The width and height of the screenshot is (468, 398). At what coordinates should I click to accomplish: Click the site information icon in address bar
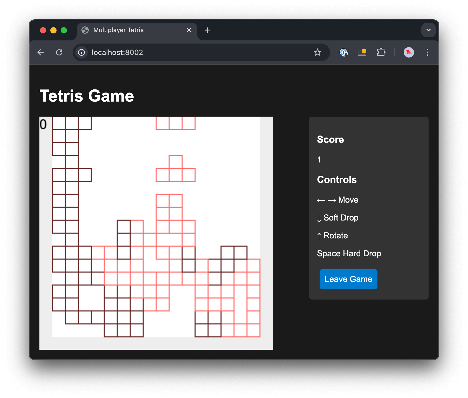[x=81, y=52]
